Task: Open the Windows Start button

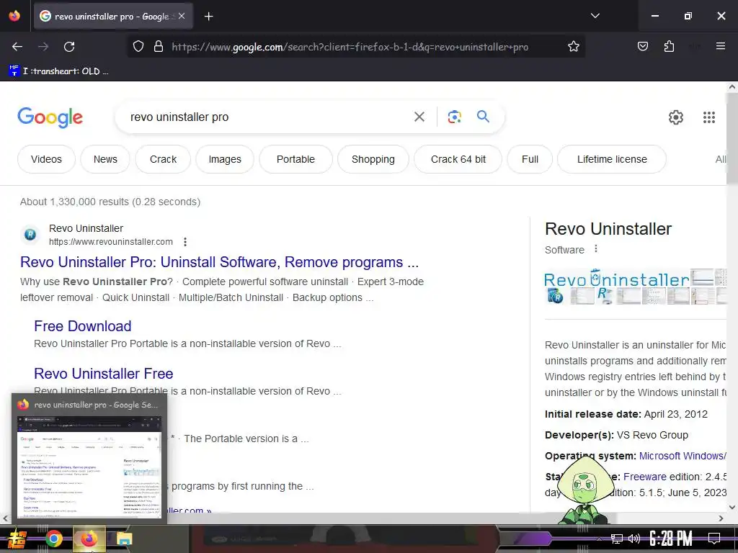Action: pyautogui.click(x=17, y=539)
